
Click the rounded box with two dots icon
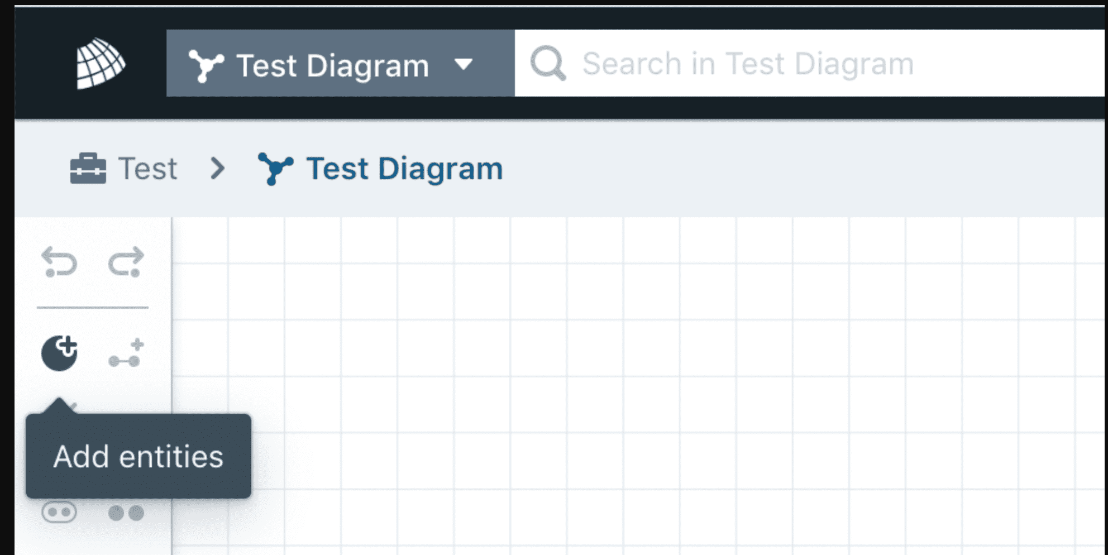(x=59, y=512)
